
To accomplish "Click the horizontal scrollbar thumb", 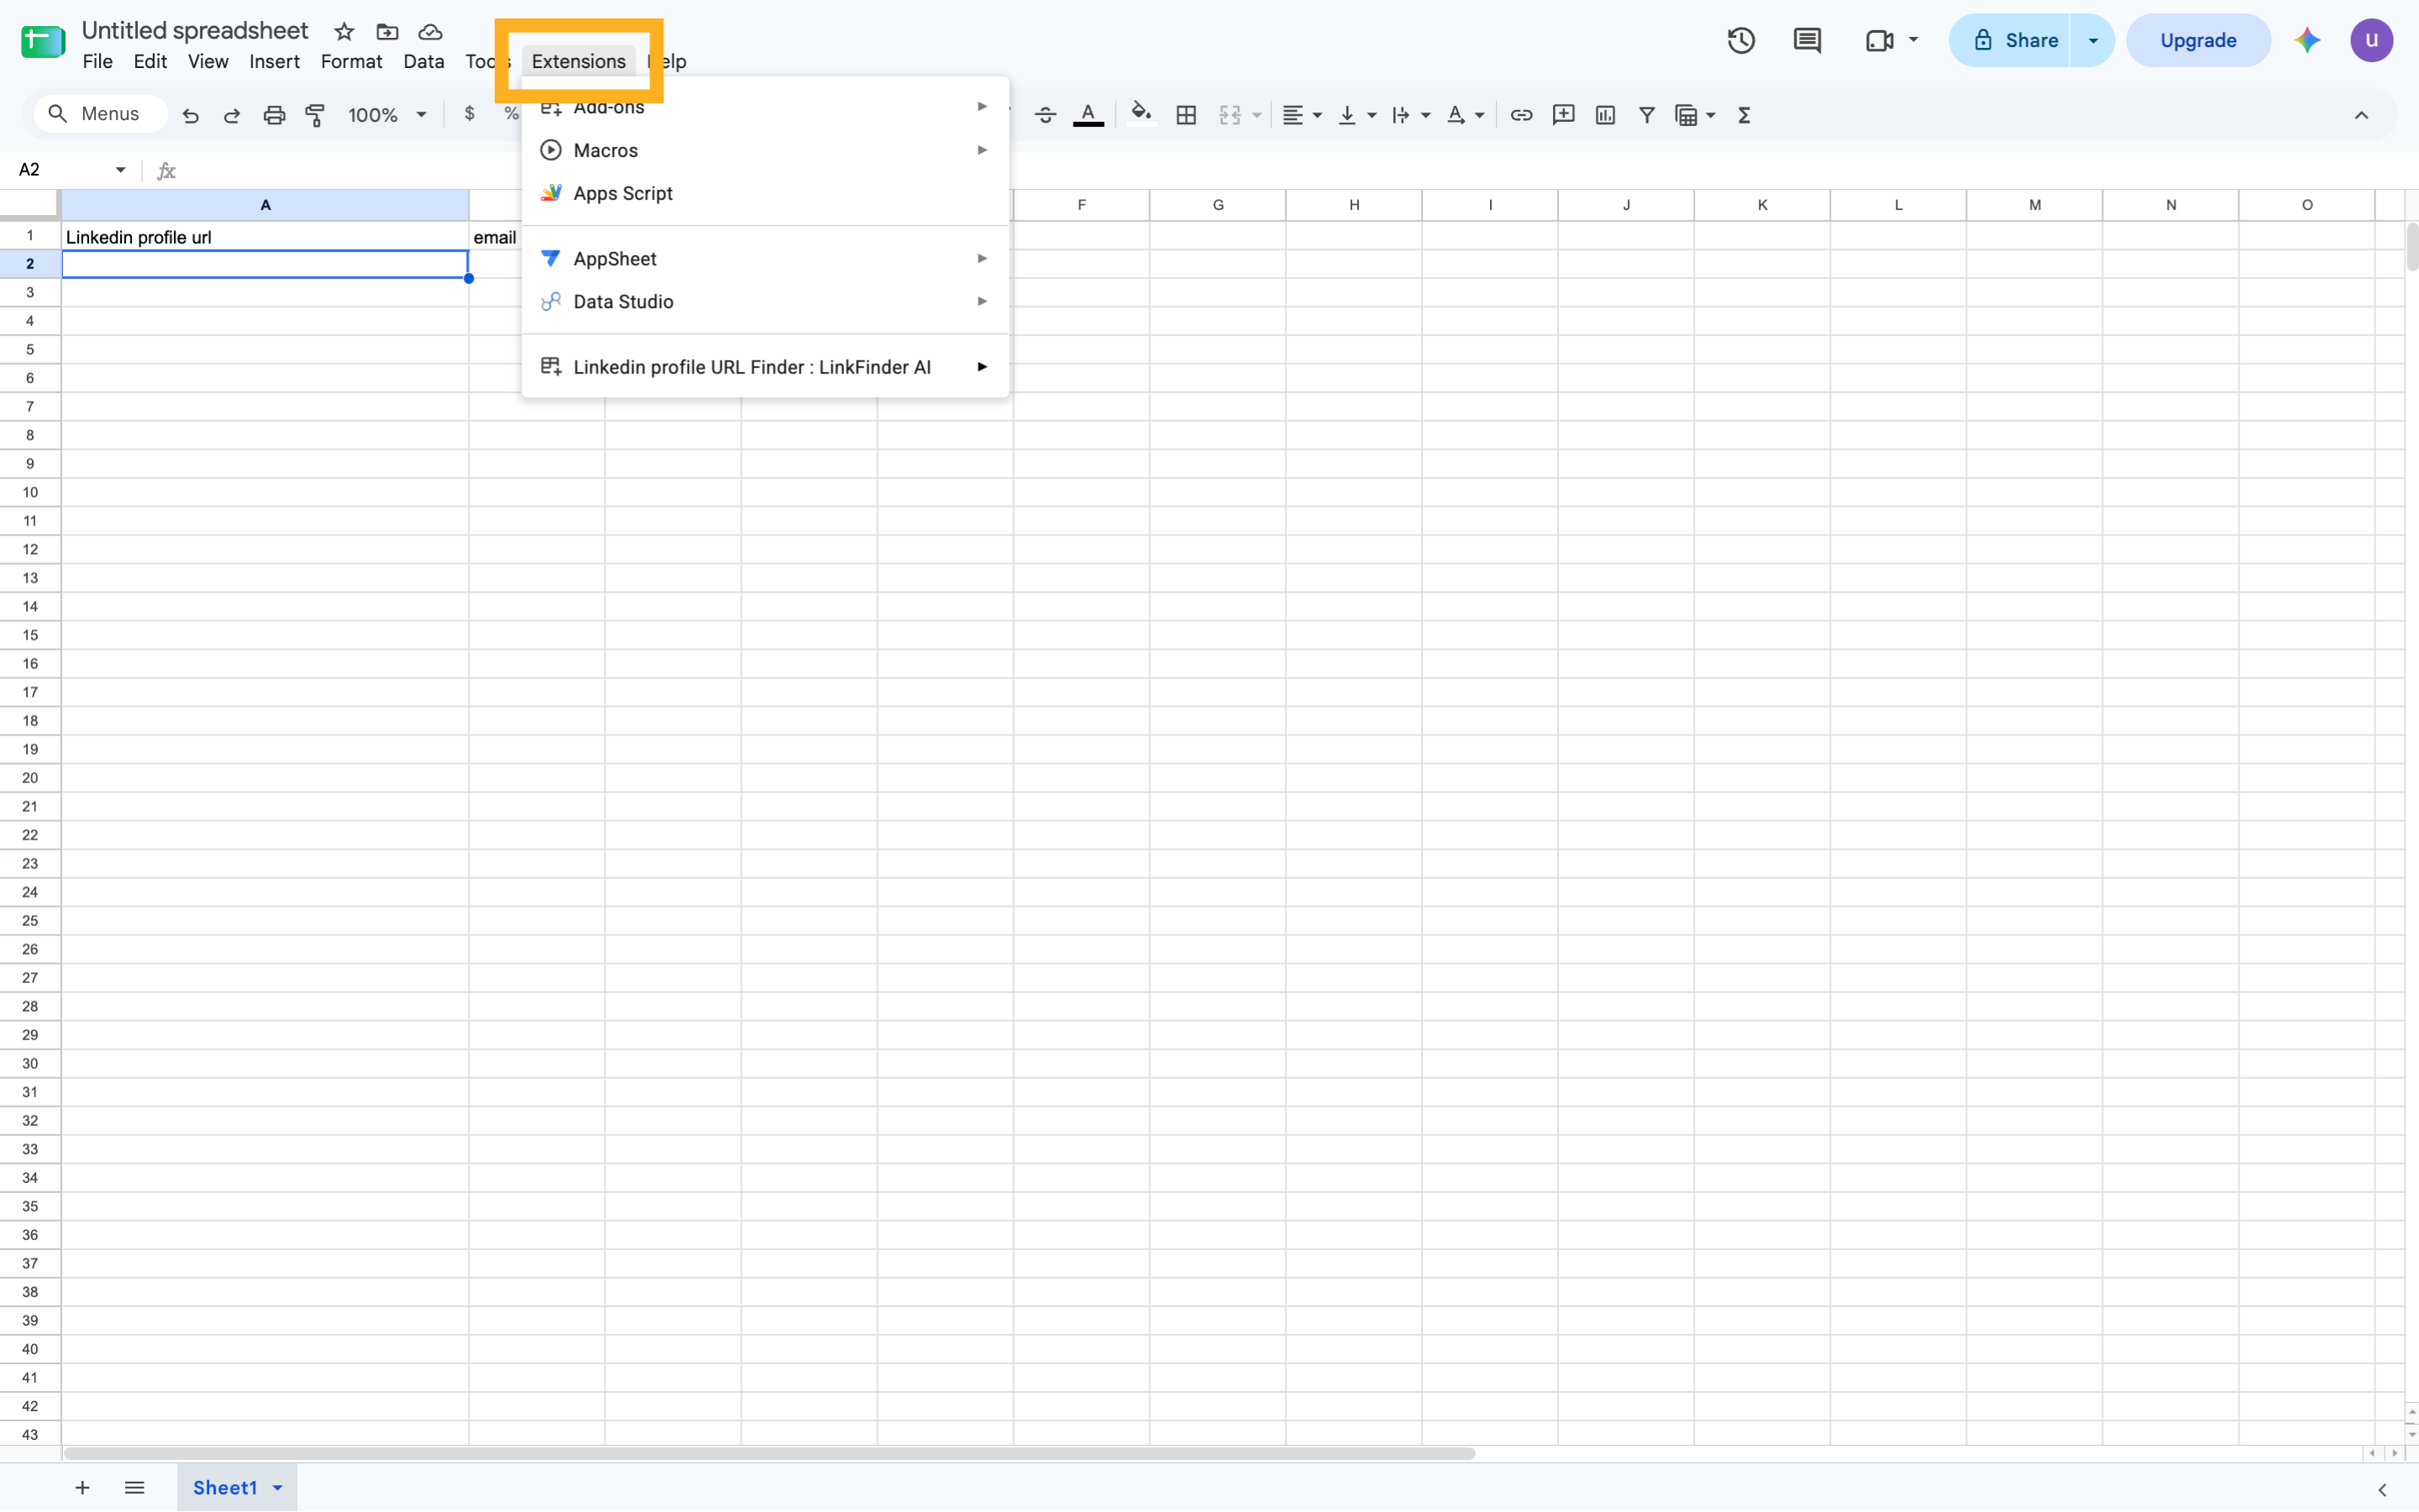I will (769, 1453).
